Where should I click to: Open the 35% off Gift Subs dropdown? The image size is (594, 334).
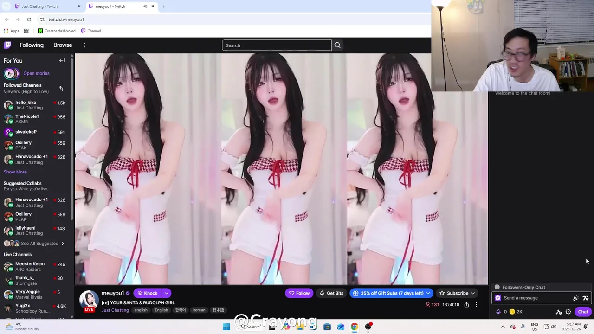click(392, 293)
